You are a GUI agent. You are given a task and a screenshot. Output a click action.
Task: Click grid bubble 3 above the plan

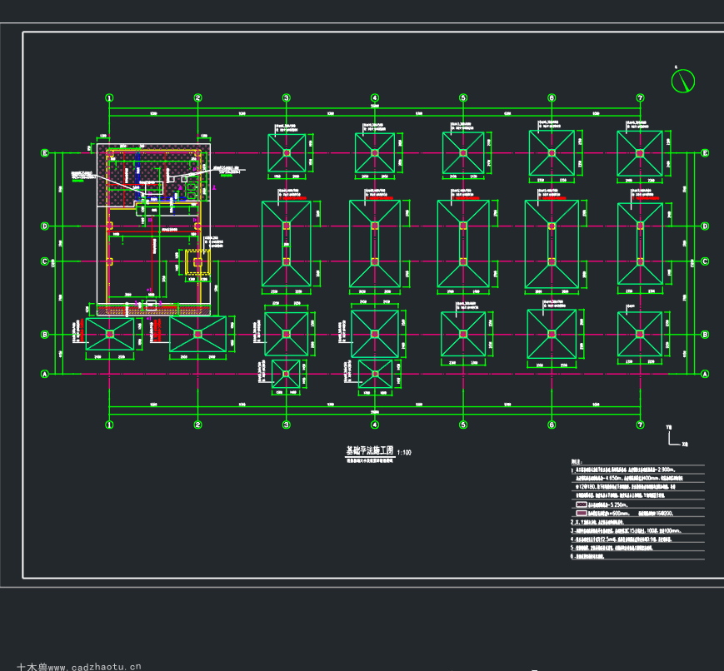coord(287,98)
